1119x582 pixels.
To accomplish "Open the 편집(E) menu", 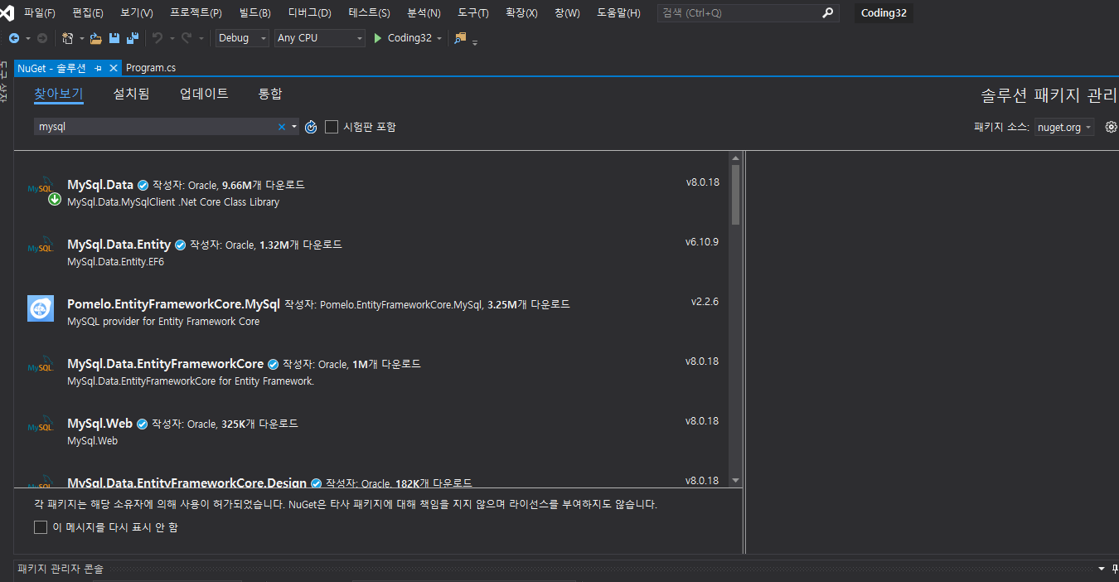I will [x=88, y=13].
